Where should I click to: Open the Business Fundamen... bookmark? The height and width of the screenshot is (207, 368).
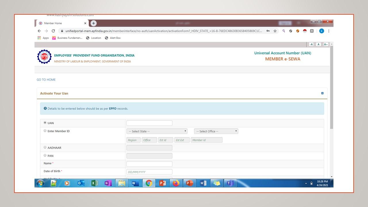(x=67, y=38)
